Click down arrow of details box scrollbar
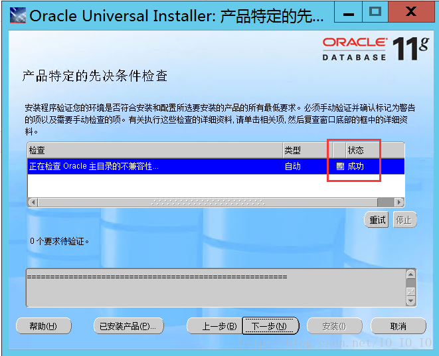Screen dimensions: 439x356 410,301
